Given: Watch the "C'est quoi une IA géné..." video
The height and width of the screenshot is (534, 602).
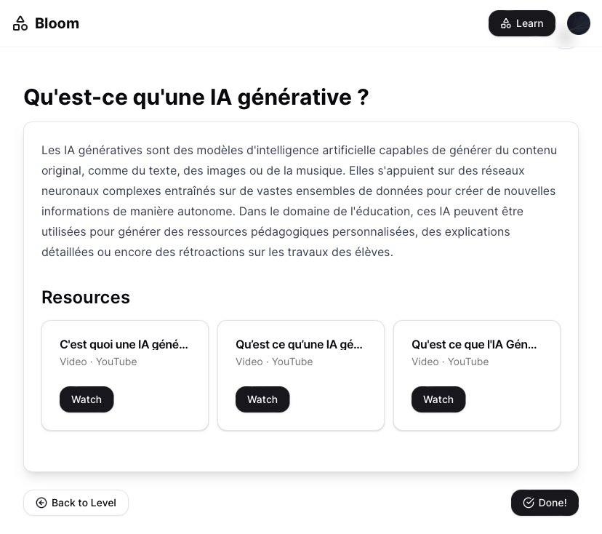Looking at the screenshot, I should click(87, 399).
